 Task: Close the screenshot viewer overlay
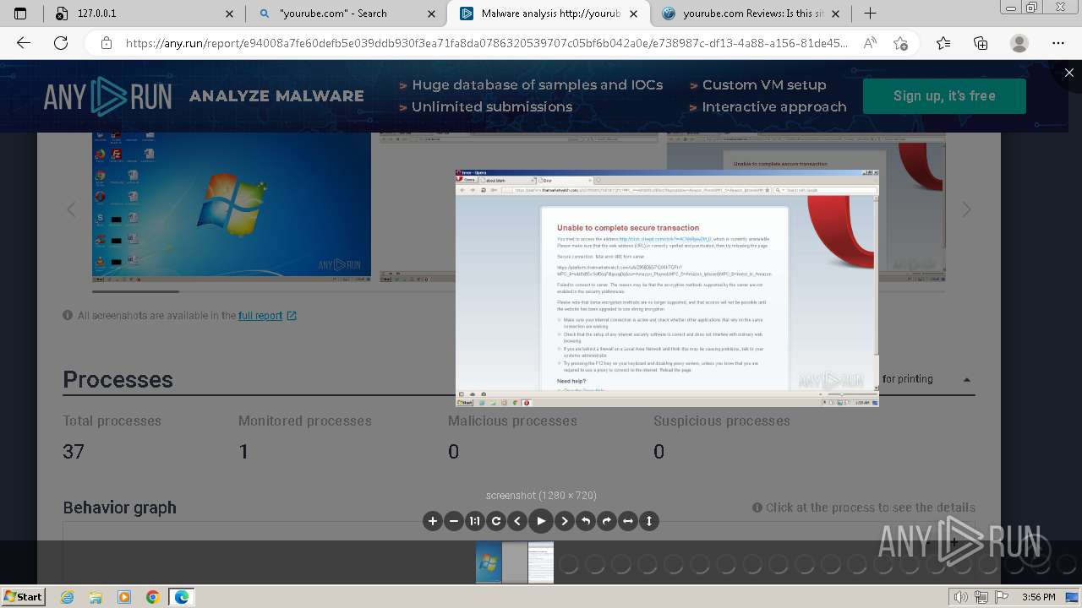click(1069, 73)
